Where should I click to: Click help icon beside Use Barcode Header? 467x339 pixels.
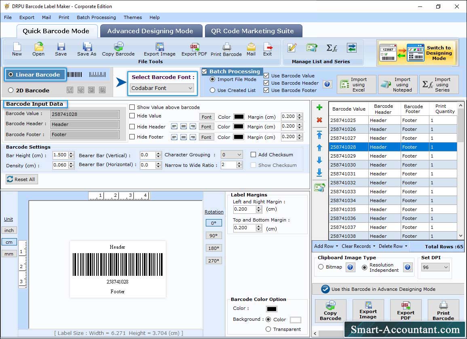327,84
